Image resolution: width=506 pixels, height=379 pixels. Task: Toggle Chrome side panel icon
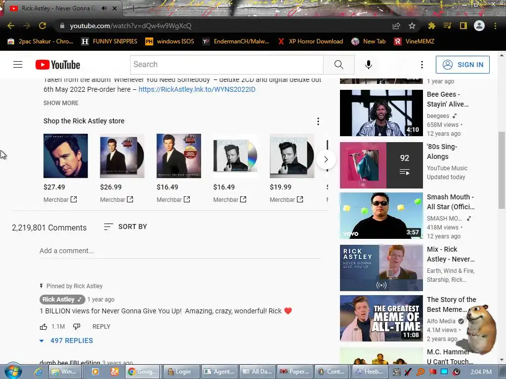(x=463, y=26)
